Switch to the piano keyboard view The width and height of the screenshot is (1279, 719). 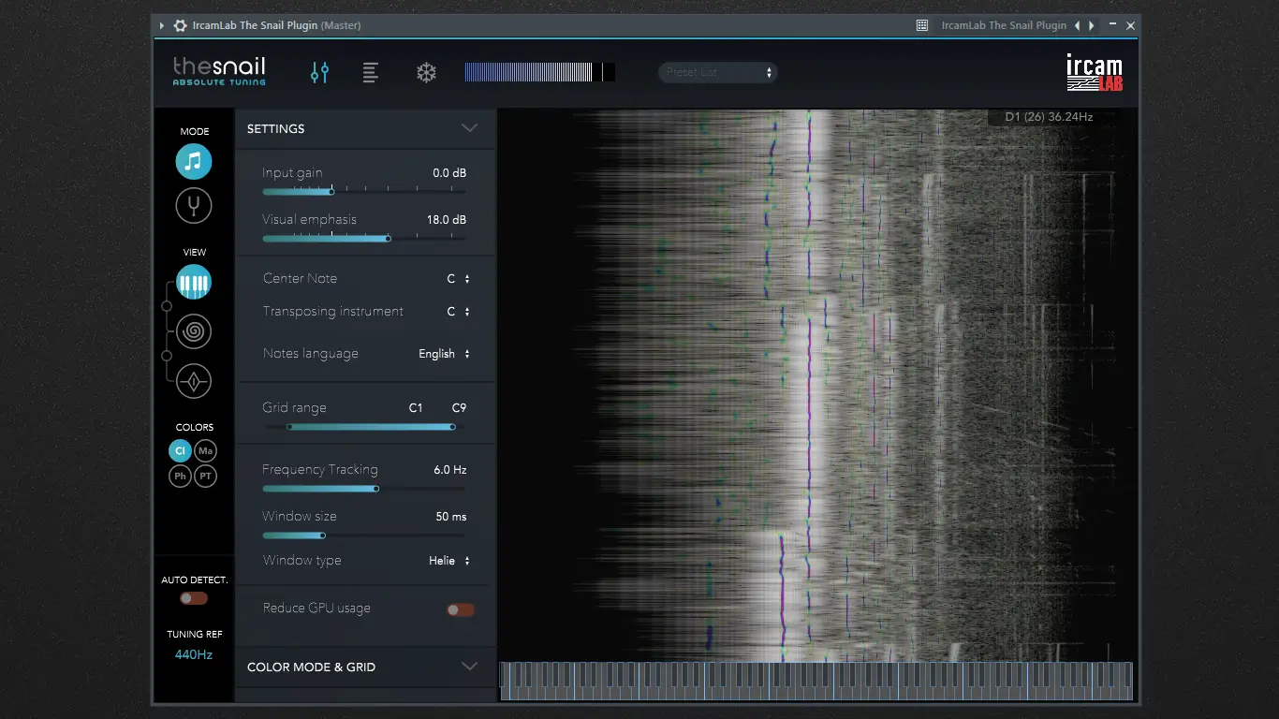click(194, 283)
